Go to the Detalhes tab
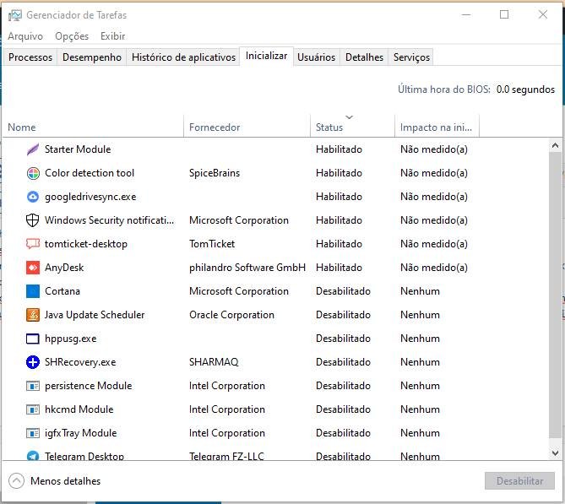565x504 pixels. [364, 57]
